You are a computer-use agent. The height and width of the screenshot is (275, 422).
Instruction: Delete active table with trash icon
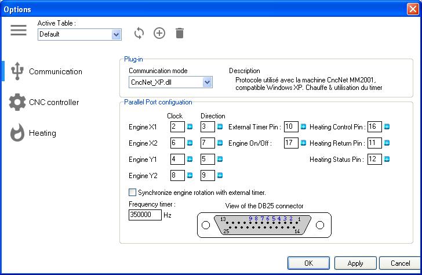180,33
